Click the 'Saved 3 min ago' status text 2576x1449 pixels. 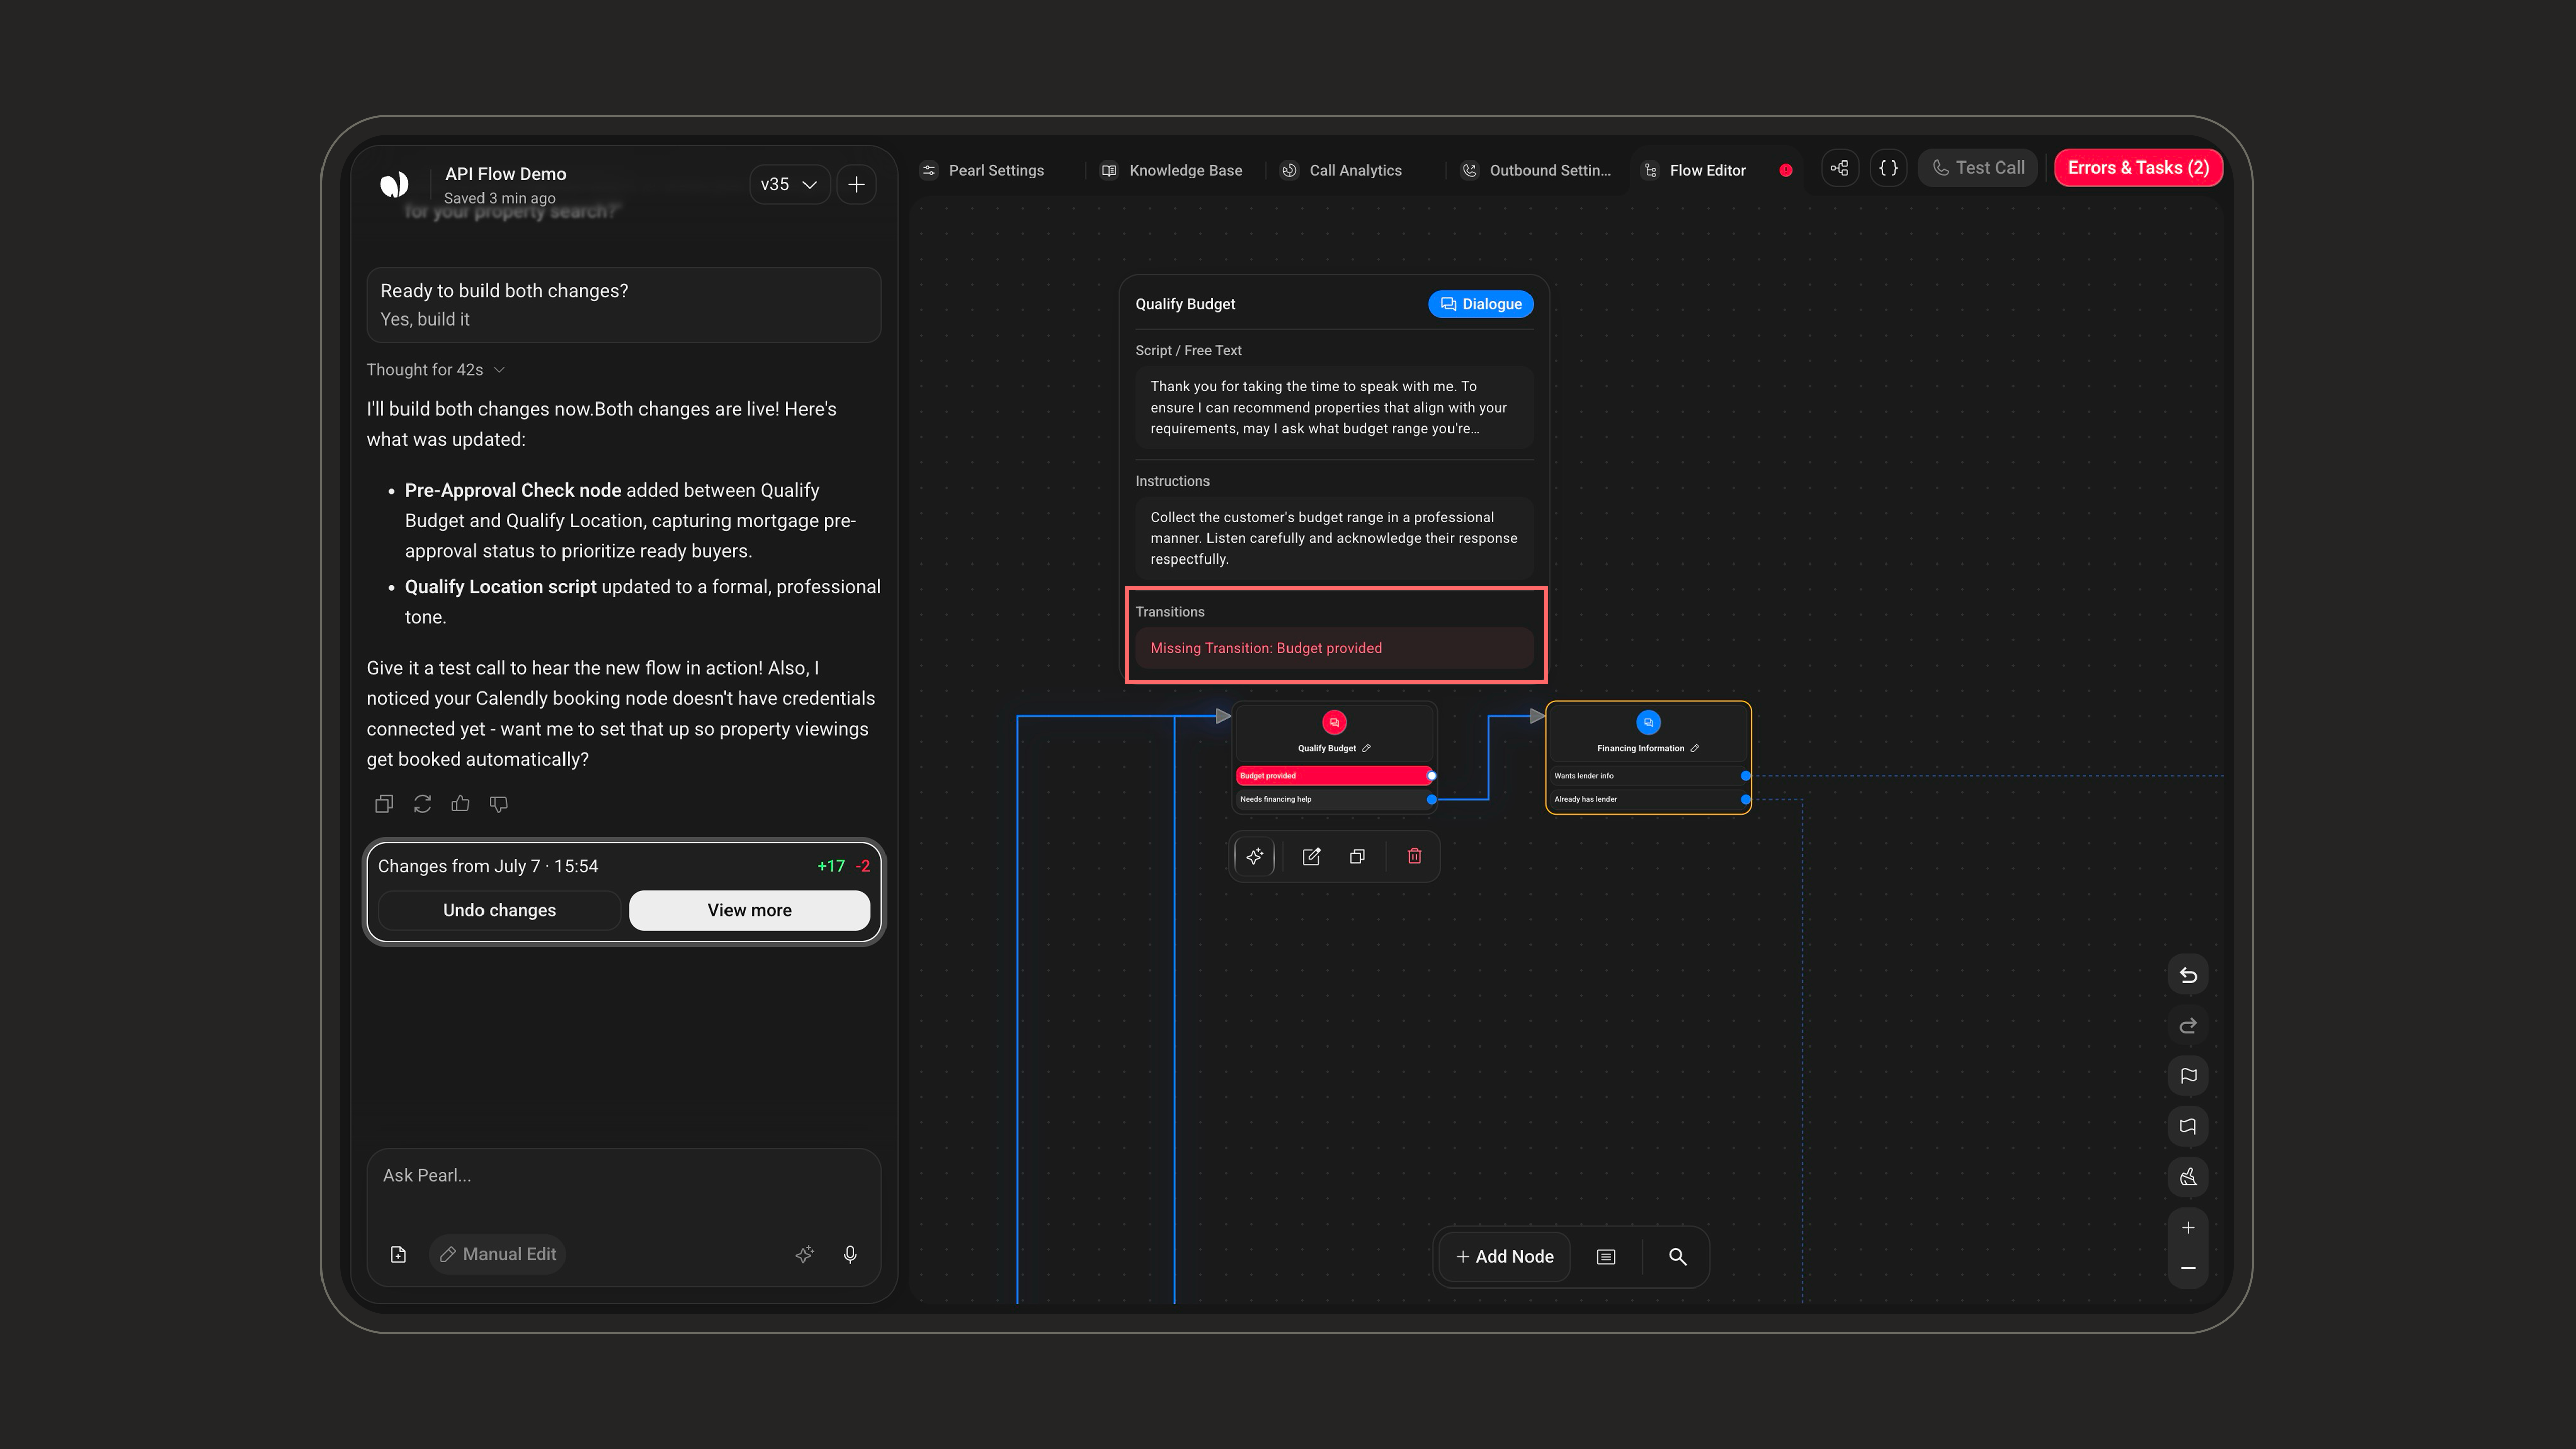(x=499, y=198)
